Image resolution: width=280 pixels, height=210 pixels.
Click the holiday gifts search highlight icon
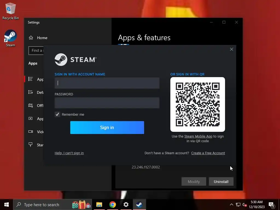(x=81, y=205)
